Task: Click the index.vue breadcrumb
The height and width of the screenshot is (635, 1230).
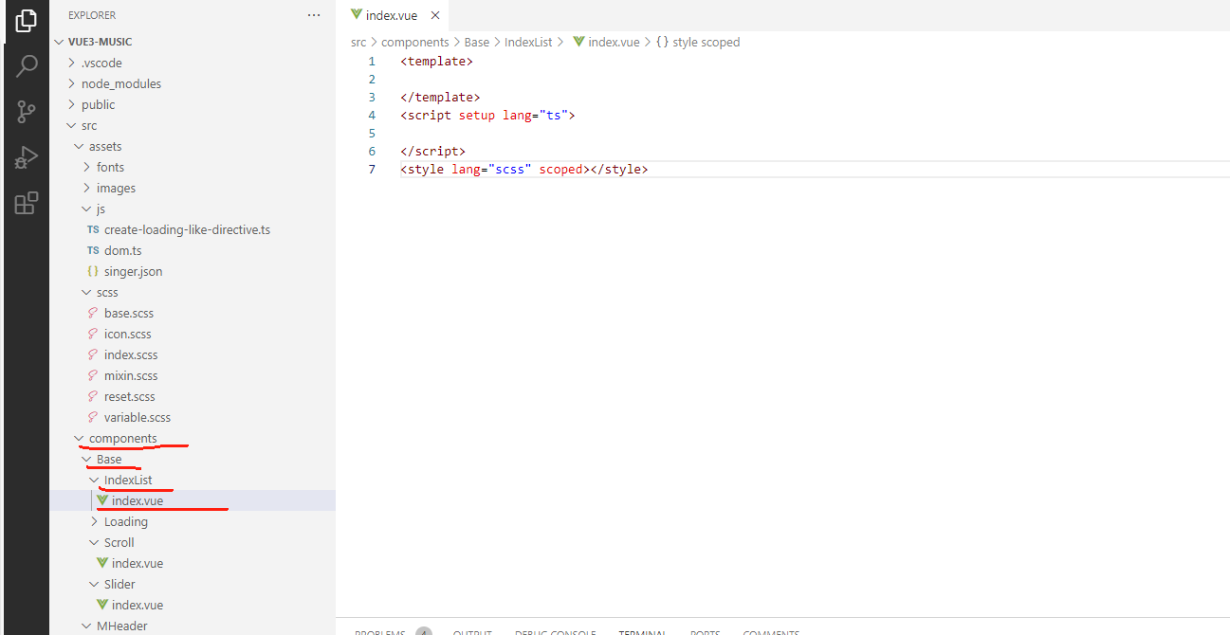Action: 614,42
